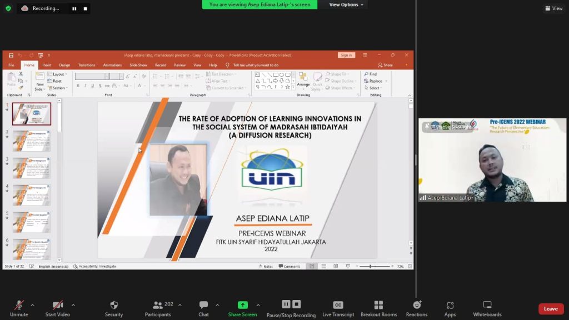Viewport: 569px width, 320px height.
Task: Select slide 4 thumbnail
Action: [32, 195]
